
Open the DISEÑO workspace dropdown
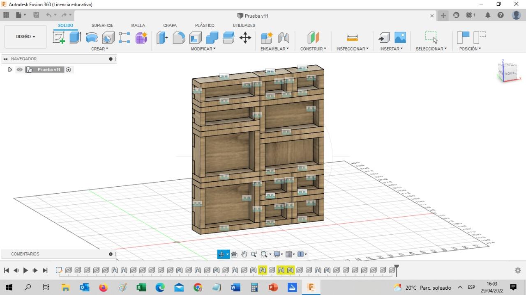25,37
